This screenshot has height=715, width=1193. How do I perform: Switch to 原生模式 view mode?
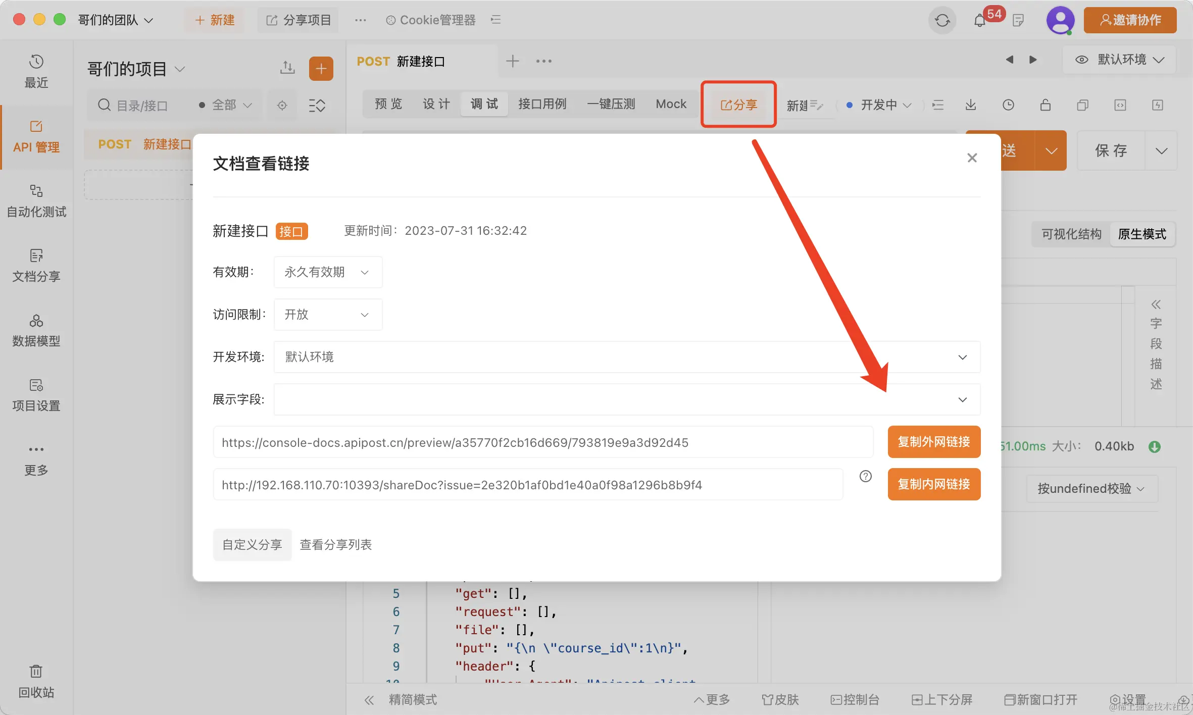pyautogui.click(x=1142, y=234)
